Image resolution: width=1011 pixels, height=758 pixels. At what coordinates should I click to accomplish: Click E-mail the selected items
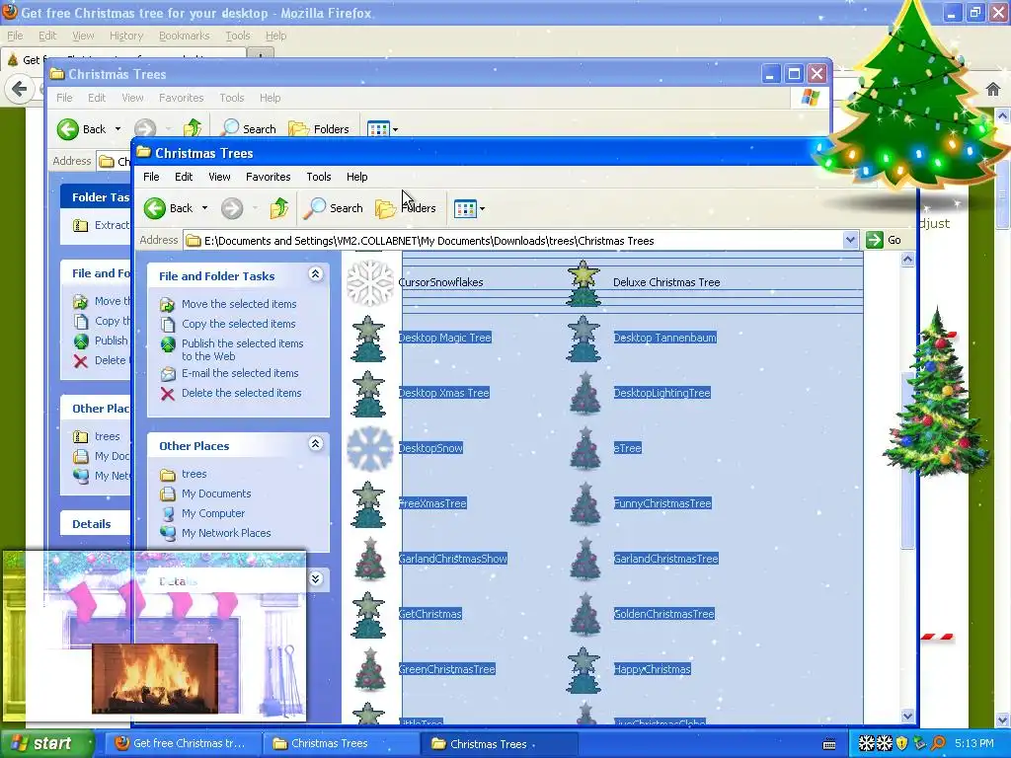240,373
